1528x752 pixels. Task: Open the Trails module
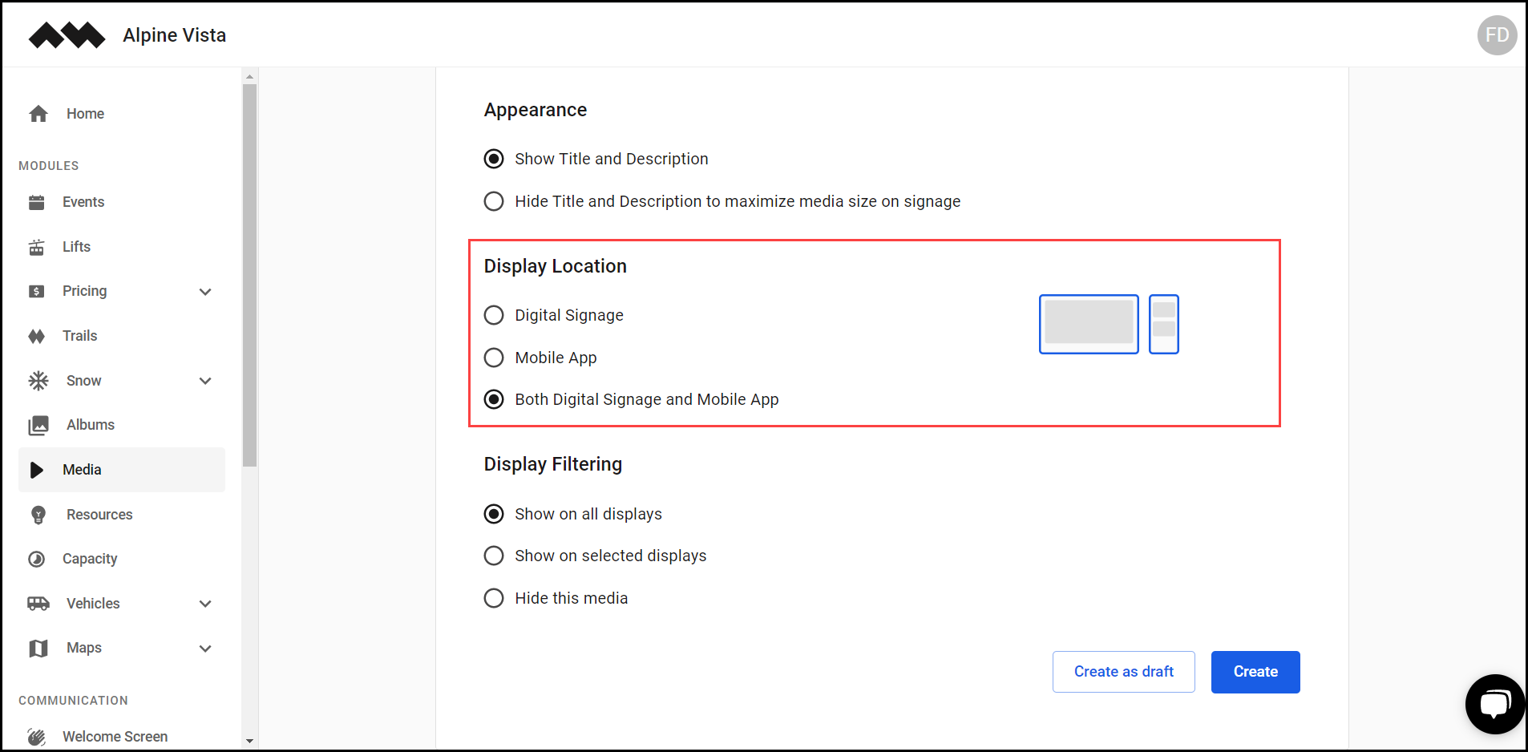pos(122,336)
